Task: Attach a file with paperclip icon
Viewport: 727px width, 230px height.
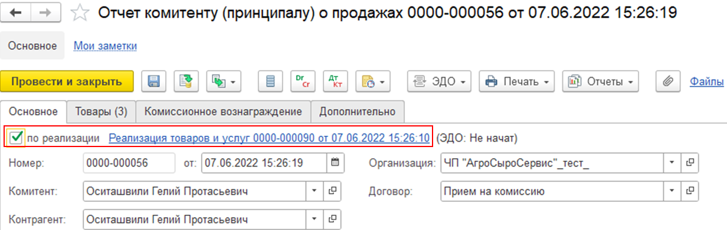Action: click(x=669, y=82)
